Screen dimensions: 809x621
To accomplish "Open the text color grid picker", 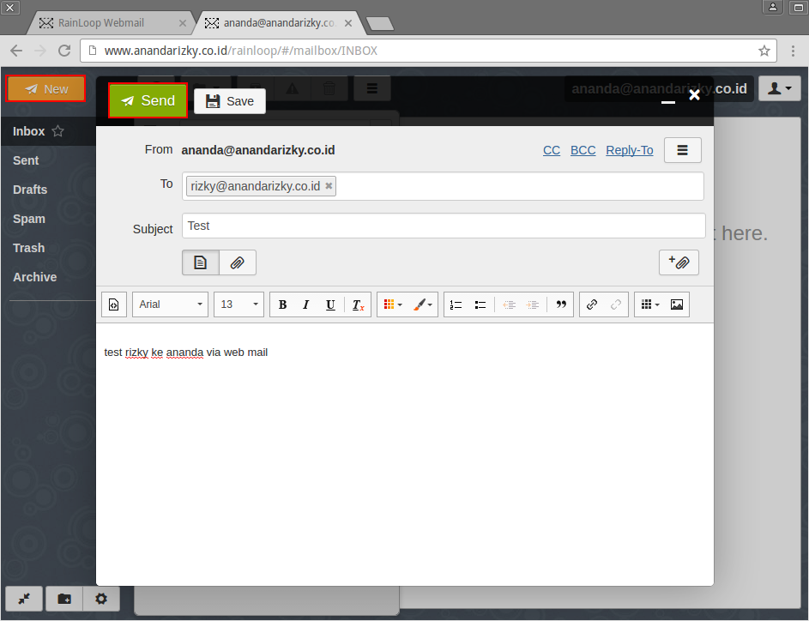I will tap(393, 304).
